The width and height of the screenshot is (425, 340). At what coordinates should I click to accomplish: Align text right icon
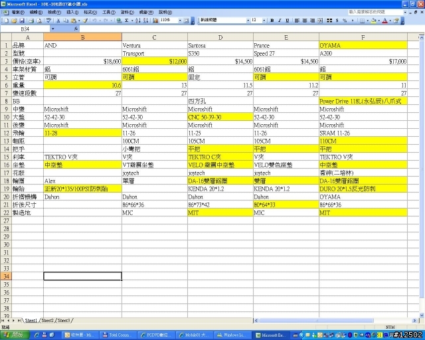click(312, 21)
